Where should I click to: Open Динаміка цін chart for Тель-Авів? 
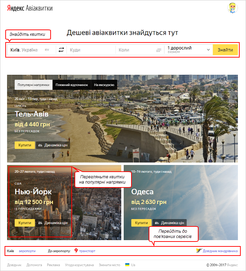[x=53, y=145]
